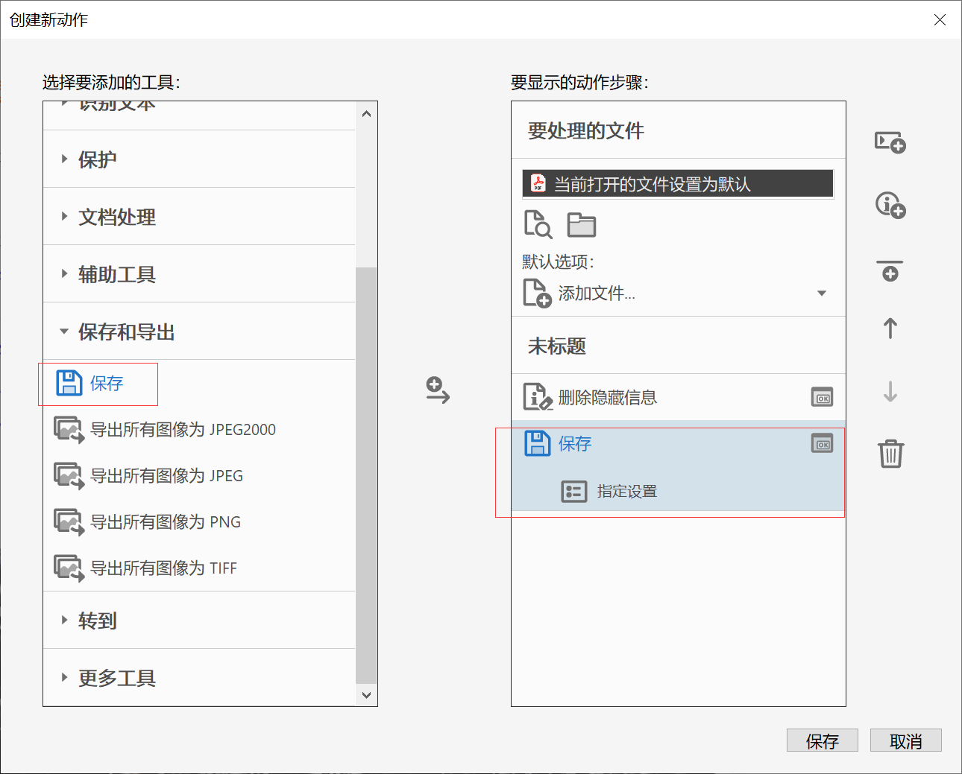Screen dimensions: 962x774
Task: Open the 默认选项 dropdown arrow
Action: point(822,293)
